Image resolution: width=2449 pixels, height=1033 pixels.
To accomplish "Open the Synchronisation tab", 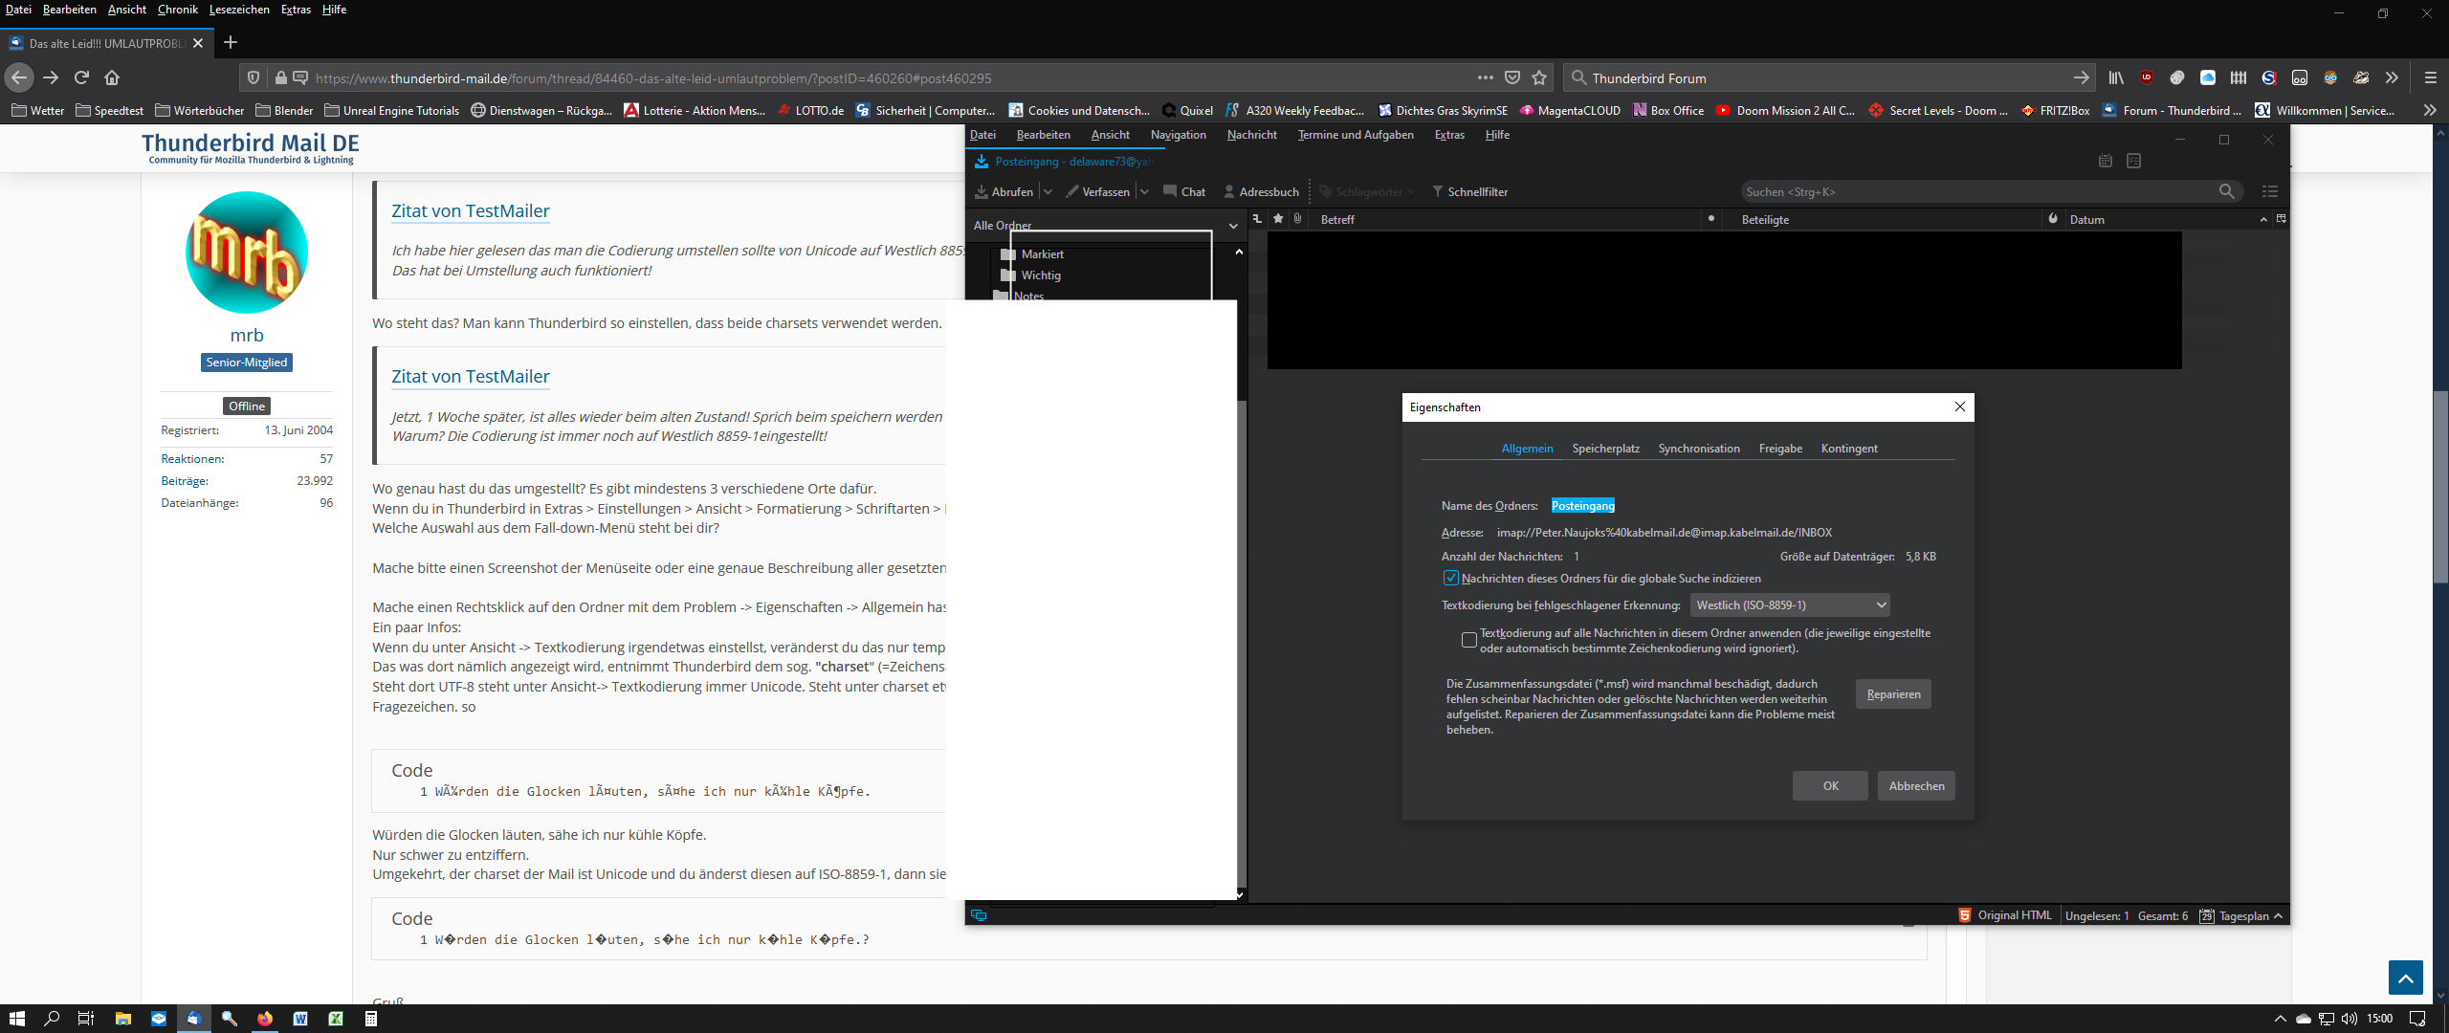I will (x=1698, y=449).
